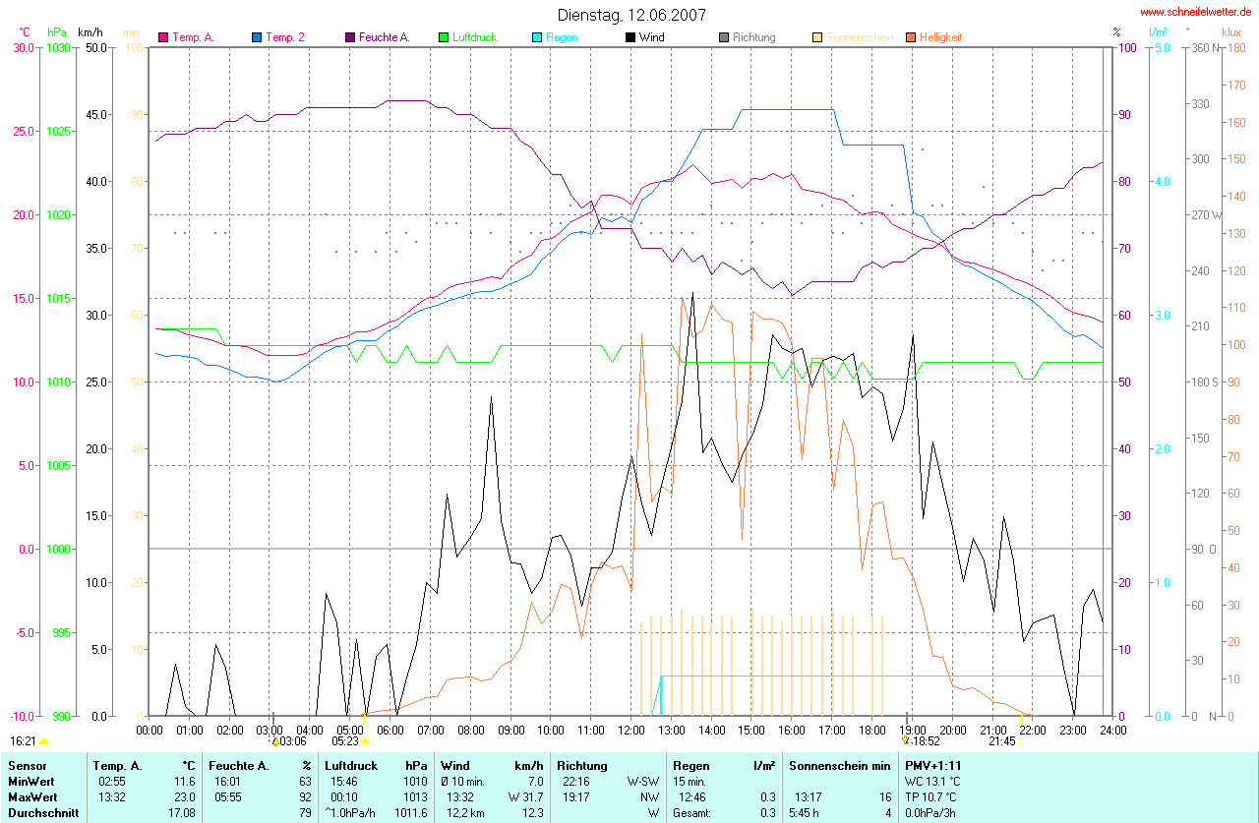Click the average pressure 1011.6
The height and width of the screenshot is (823, 1259).
(411, 813)
